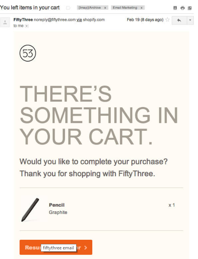Image resolution: width=198 pixels, height=259 pixels.
Task: Click the chevron arrow on Resume button
Action: coord(85,247)
